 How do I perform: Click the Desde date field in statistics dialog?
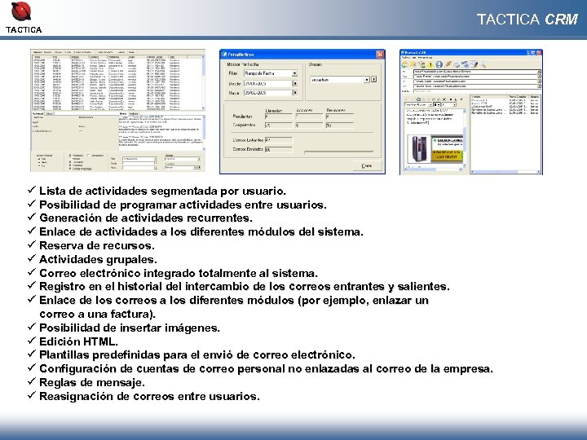click(x=267, y=84)
